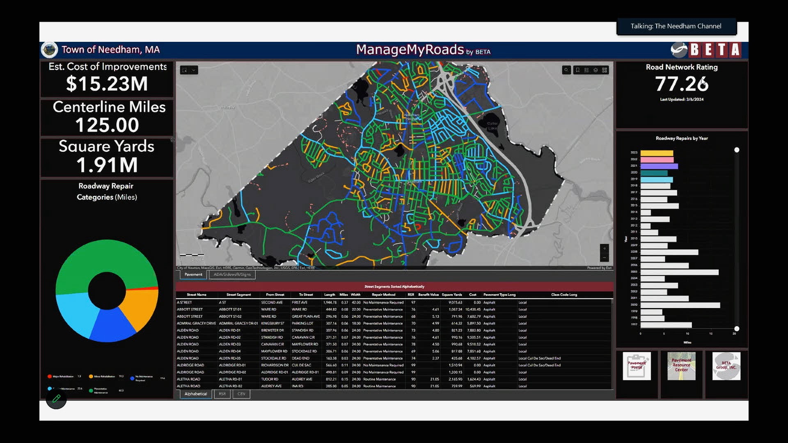The image size is (788, 443).
Task: Open the Pavement Portal tile
Action: pyautogui.click(x=637, y=366)
